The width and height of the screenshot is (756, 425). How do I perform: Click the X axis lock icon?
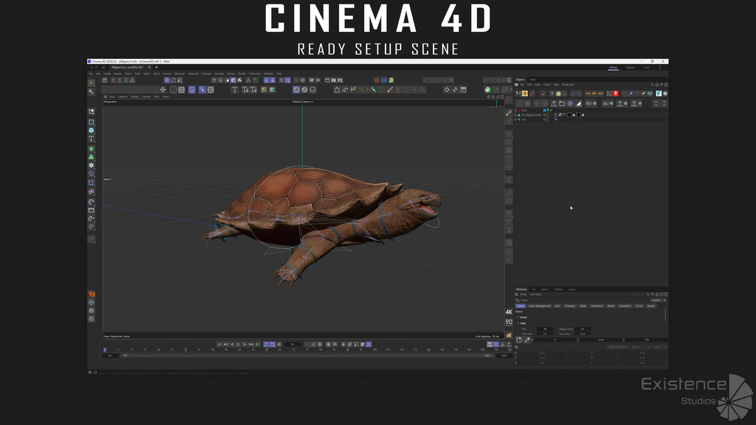point(113,80)
